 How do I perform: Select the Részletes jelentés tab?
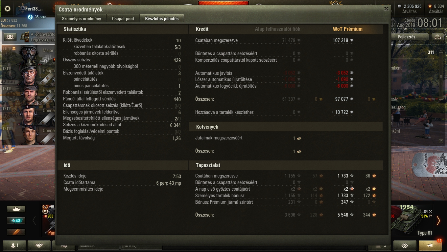click(x=162, y=19)
